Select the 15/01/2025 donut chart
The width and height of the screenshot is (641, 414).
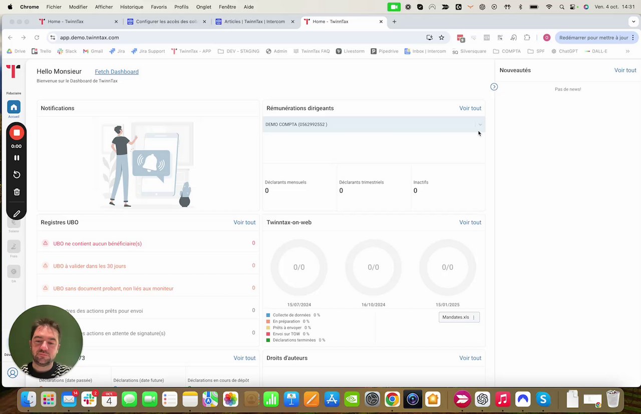coord(448,267)
